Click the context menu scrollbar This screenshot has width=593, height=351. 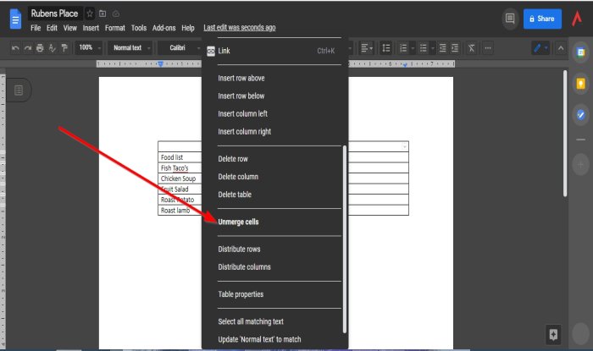[345, 239]
